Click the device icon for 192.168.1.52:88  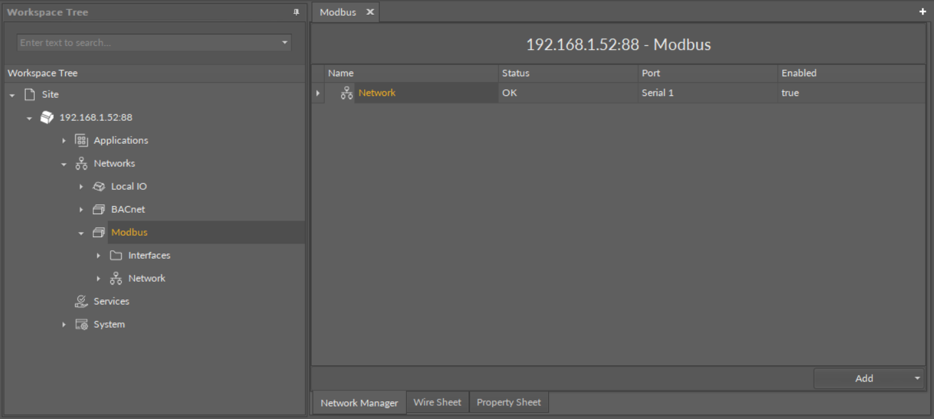47,118
